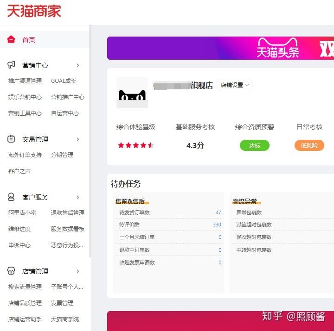Open 发票管理
334x331 pixels.
(62, 303)
